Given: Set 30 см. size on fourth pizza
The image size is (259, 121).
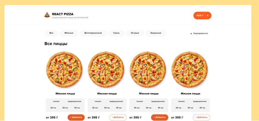Looking at the screenshot, I should click(x=190, y=108).
